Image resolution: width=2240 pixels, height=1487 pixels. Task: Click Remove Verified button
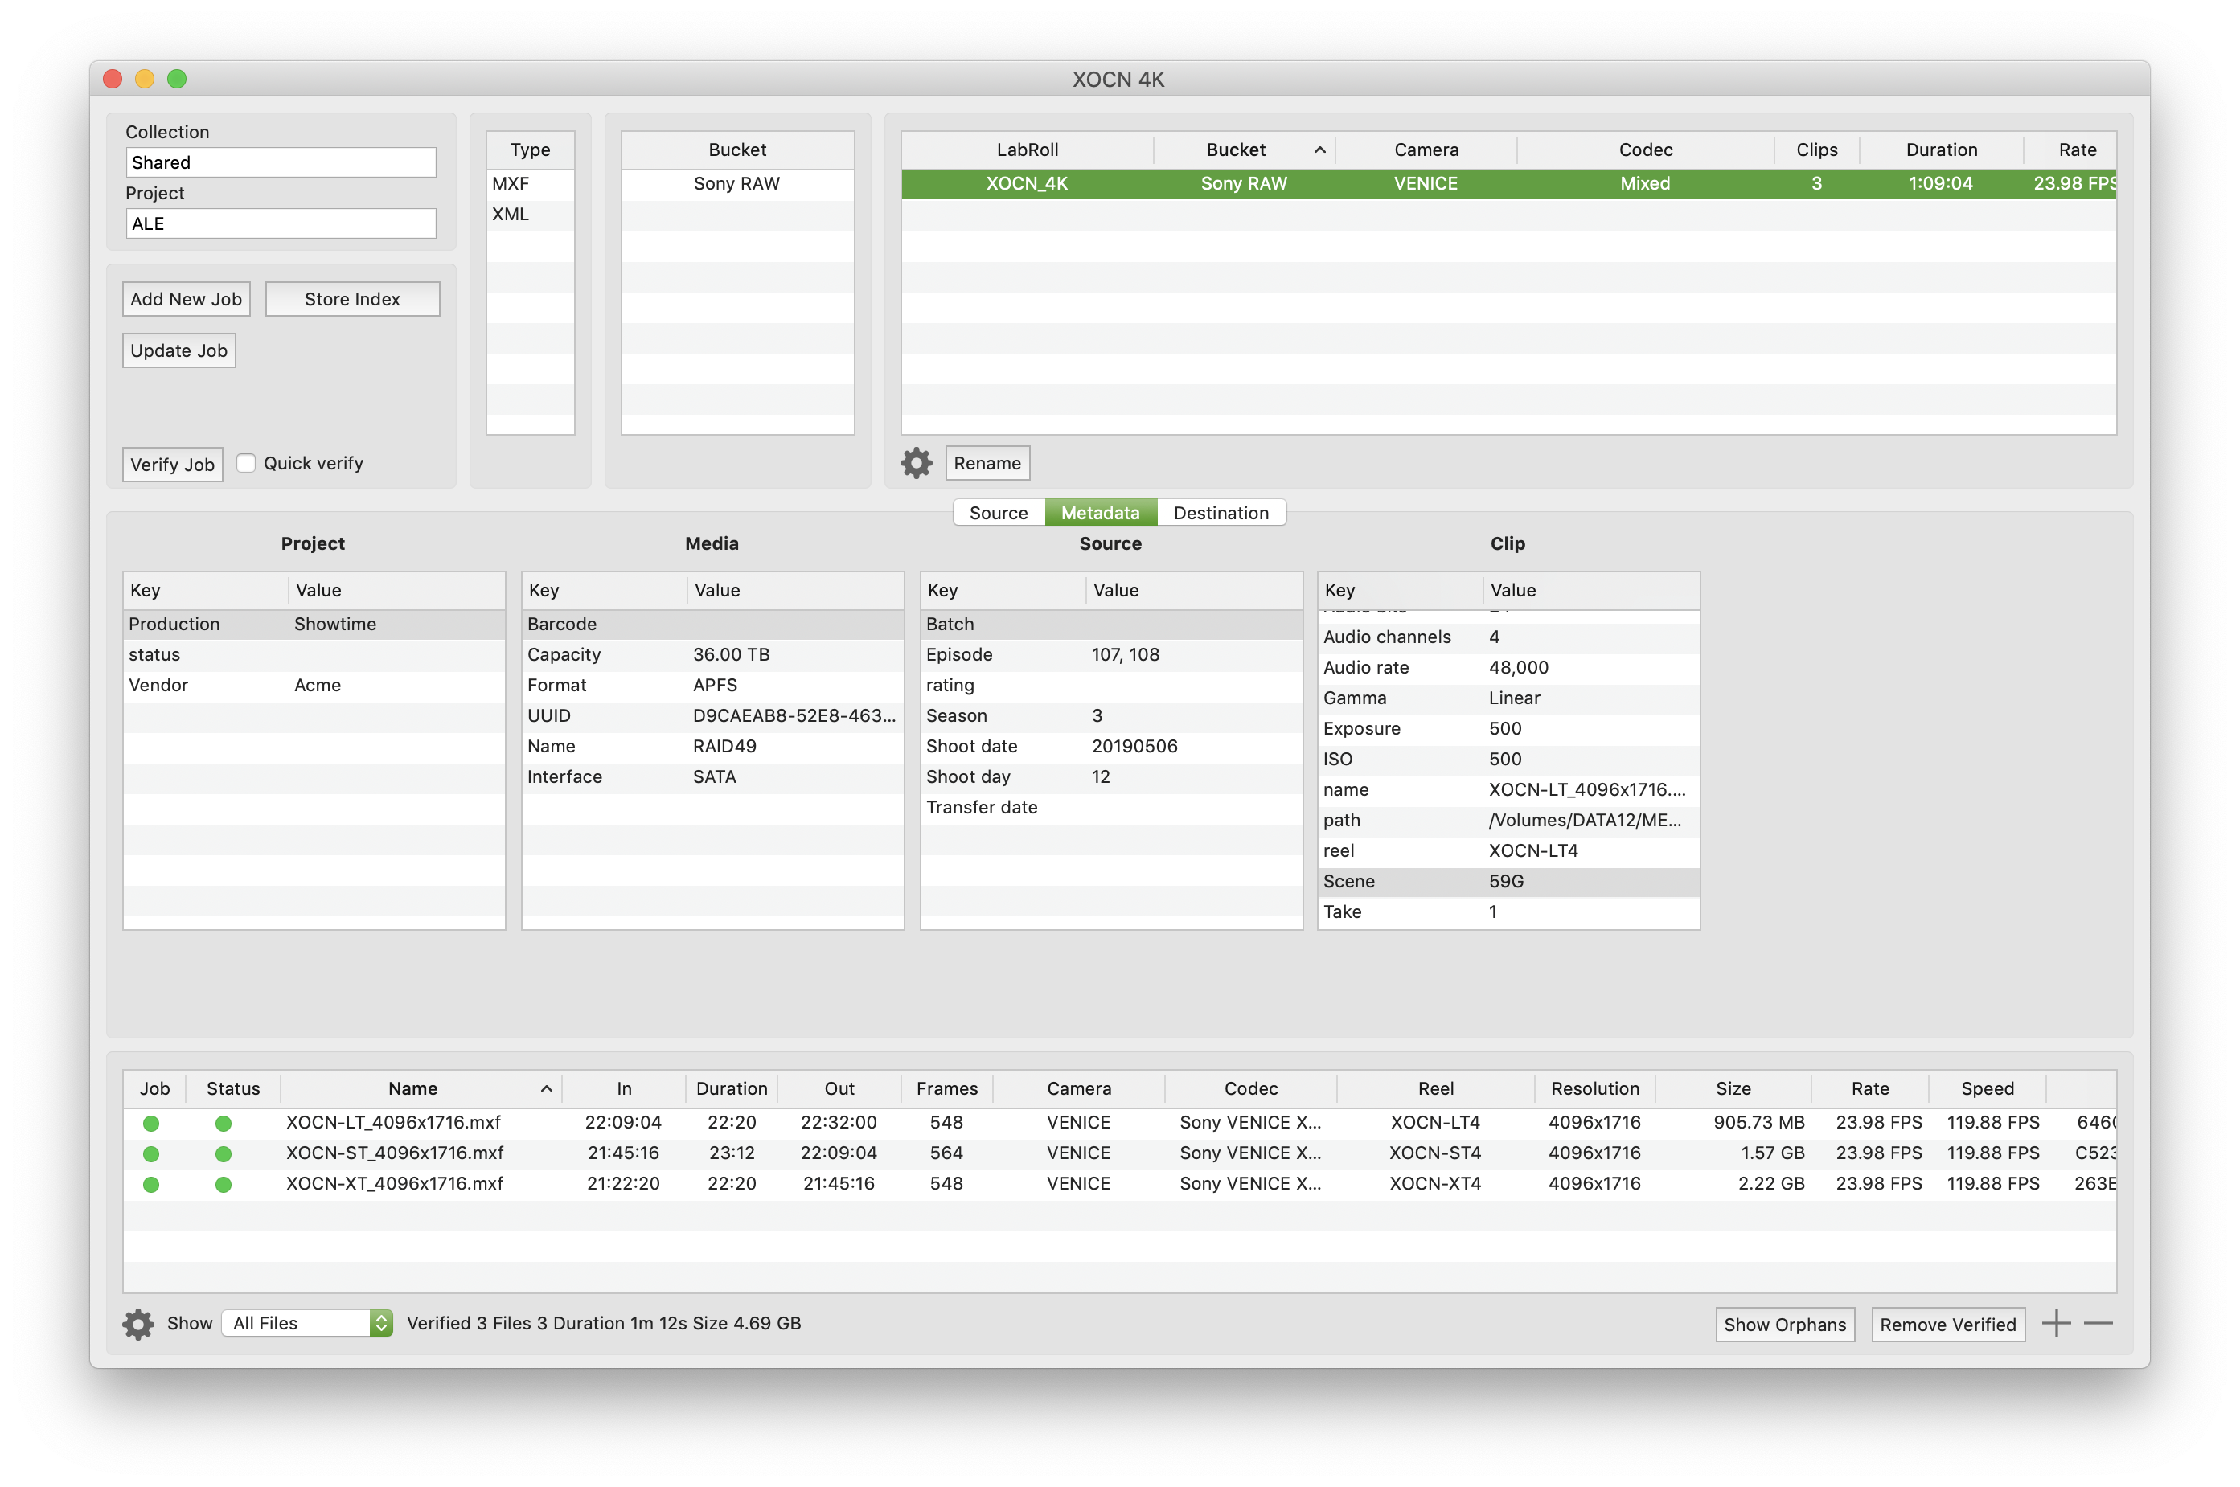[x=1947, y=1324]
